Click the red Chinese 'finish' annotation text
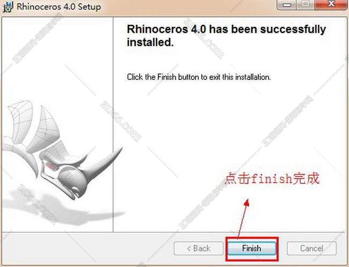This screenshot has width=349, height=267. 272,179
